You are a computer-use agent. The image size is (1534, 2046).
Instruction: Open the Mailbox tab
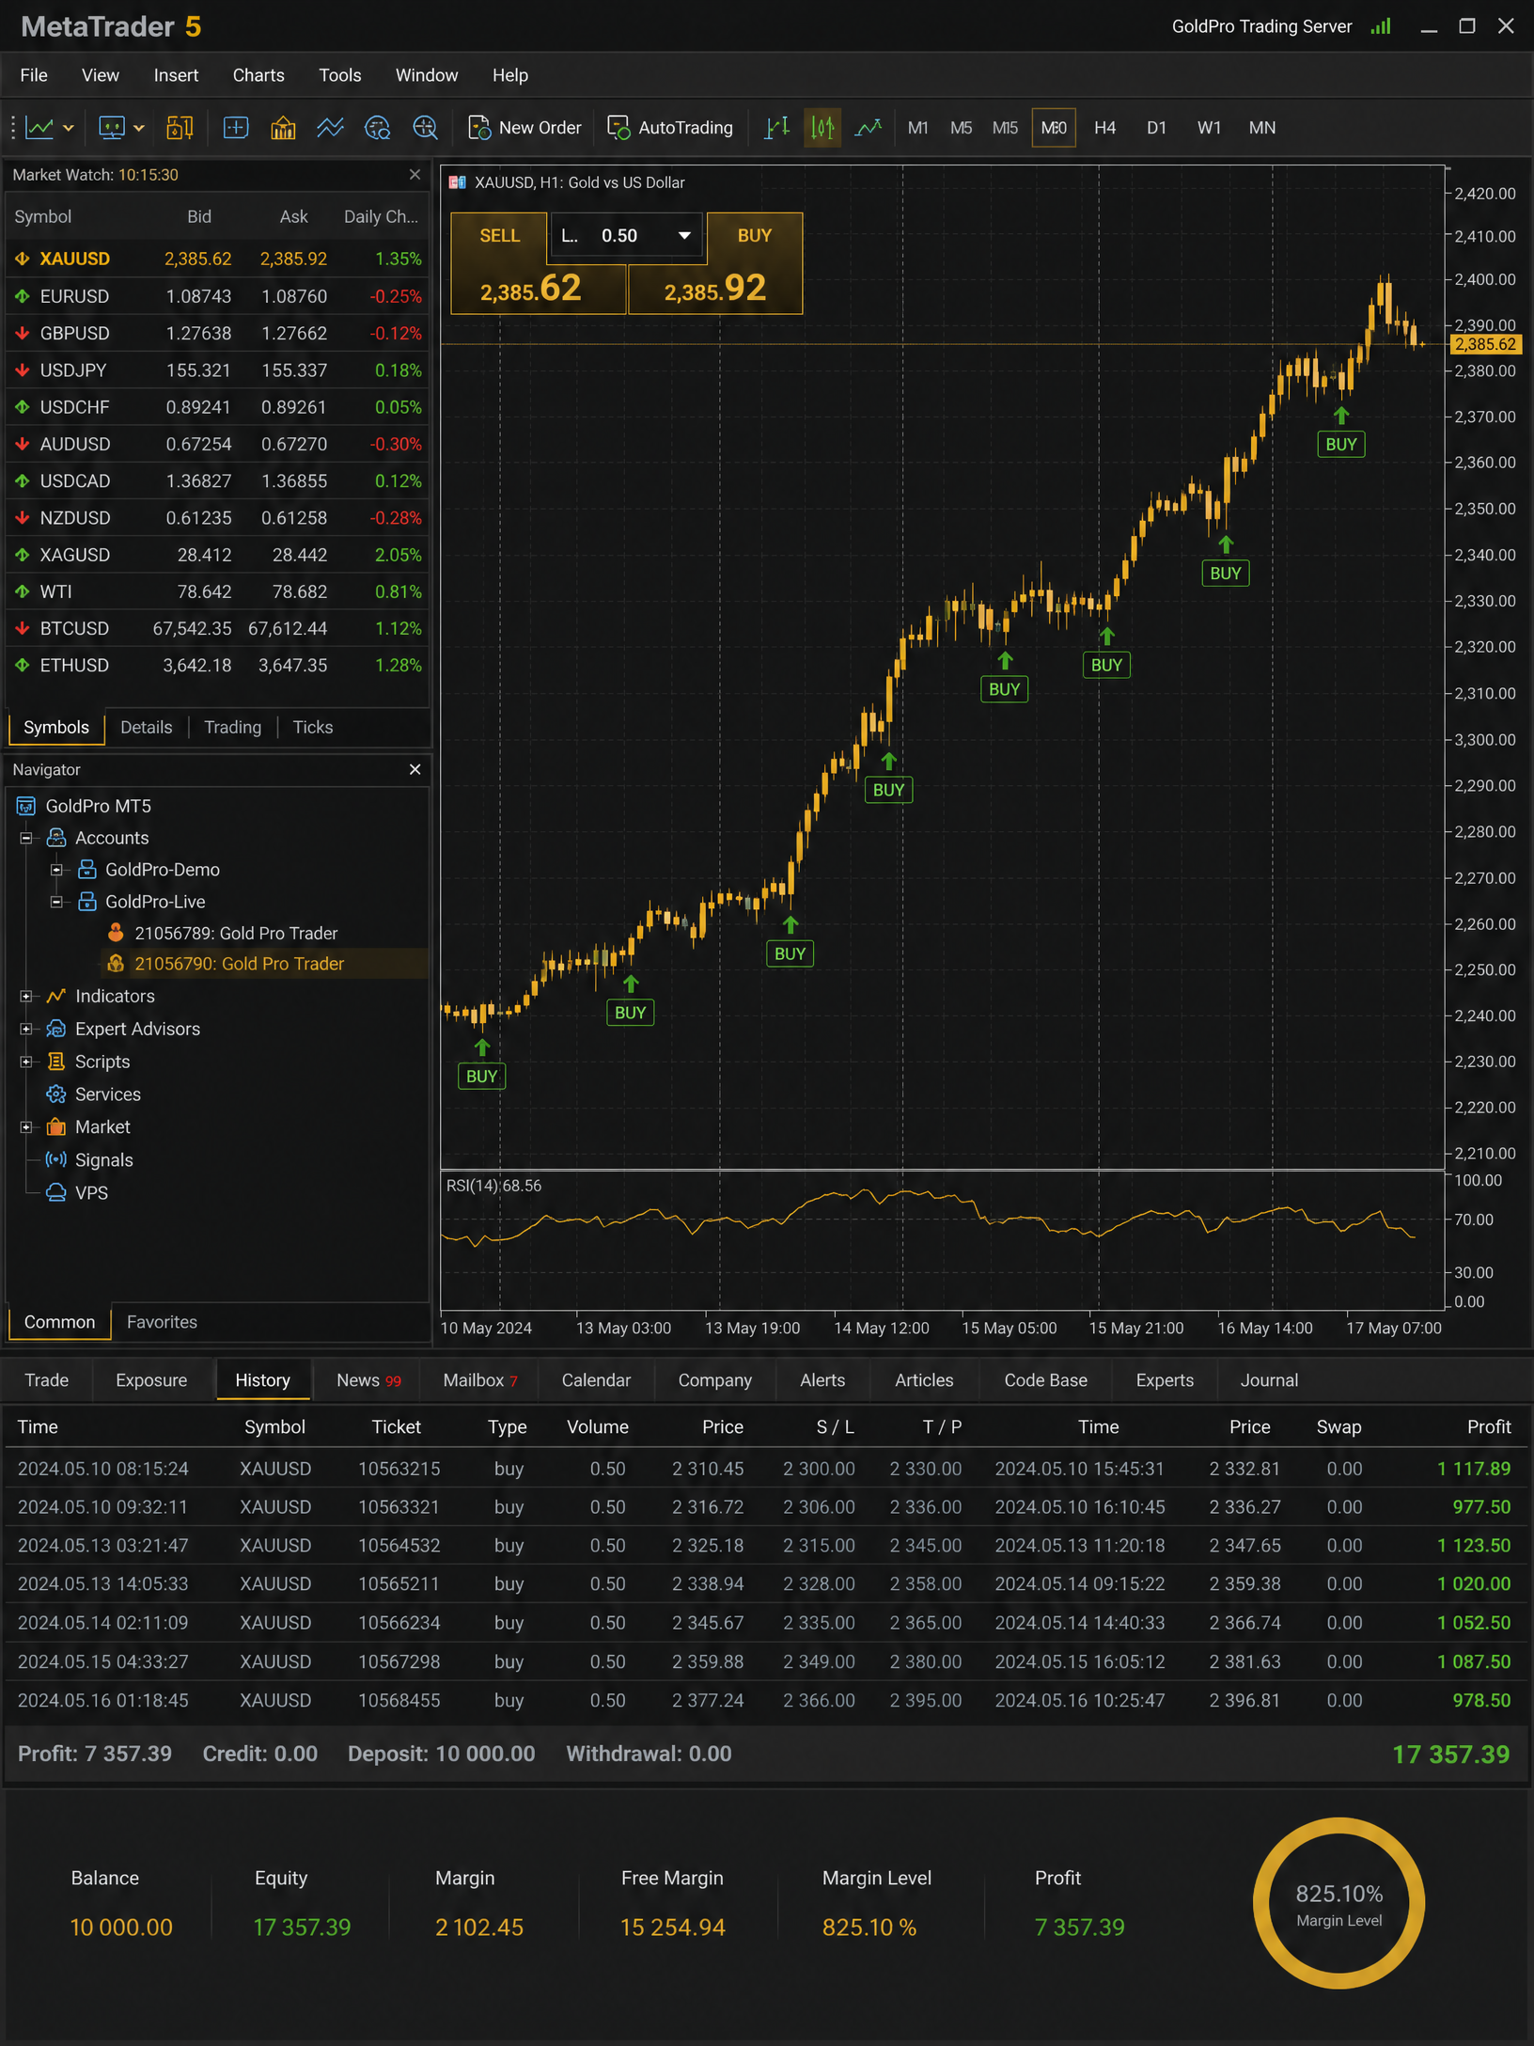(x=480, y=1380)
